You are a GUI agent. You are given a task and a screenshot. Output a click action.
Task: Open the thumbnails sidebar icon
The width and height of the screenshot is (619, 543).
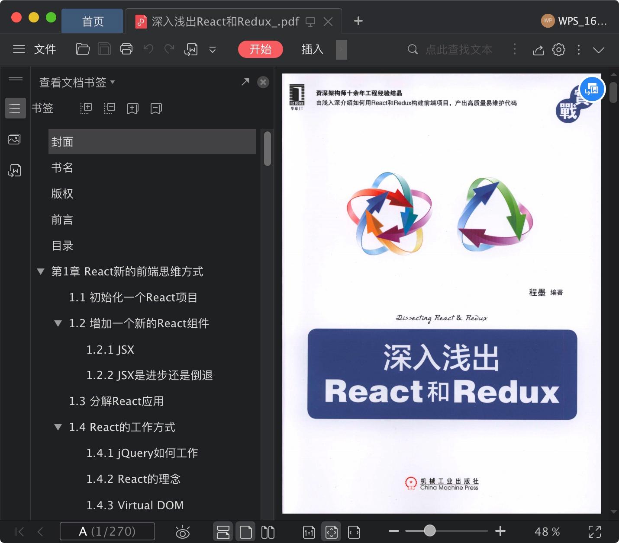14,140
